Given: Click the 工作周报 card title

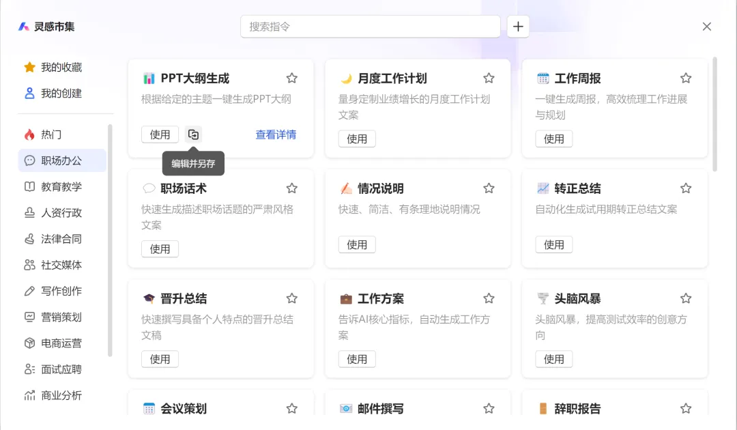Looking at the screenshot, I should [577, 78].
